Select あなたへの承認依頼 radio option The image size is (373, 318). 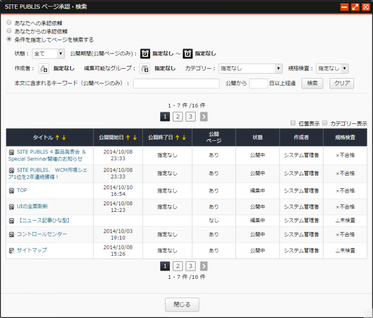[x=9, y=23]
